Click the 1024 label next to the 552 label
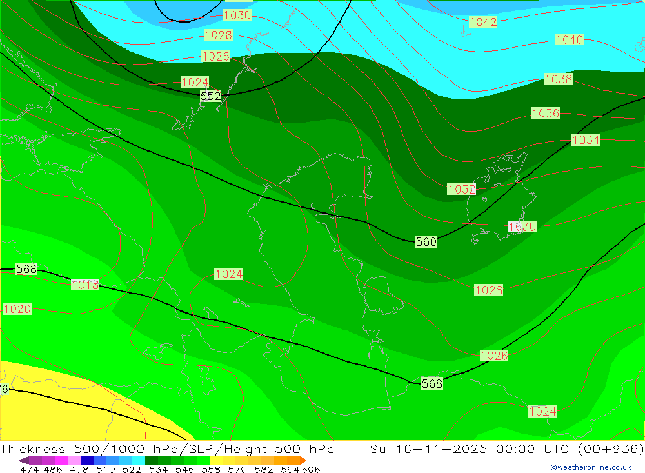The height and width of the screenshot is (473, 645). (195, 83)
